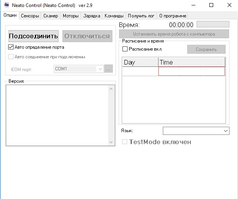Close the Neato Control window
Image resolution: width=238 pixels, height=199 pixels.
coord(229,5)
